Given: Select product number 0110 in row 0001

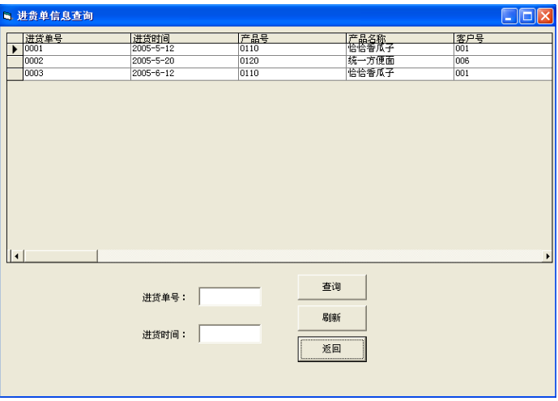Looking at the screenshot, I should tap(292, 49).
